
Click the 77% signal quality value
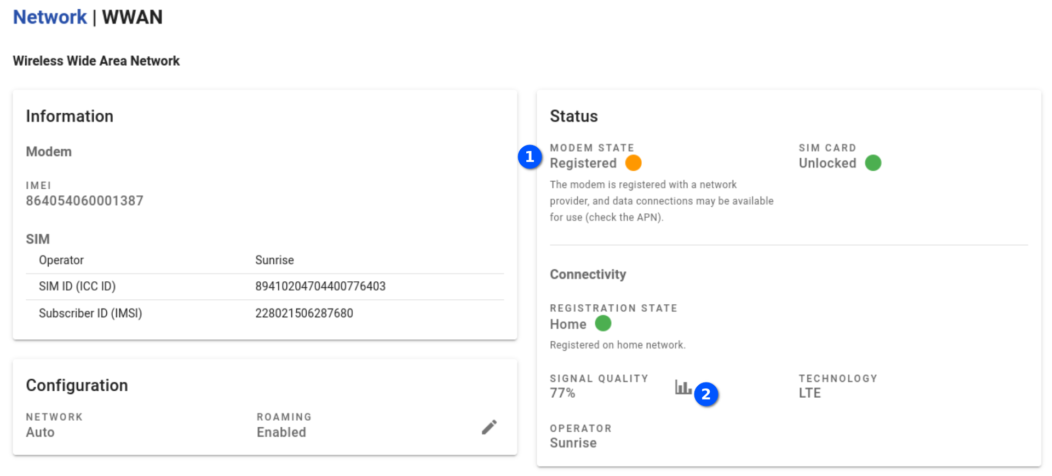pos(562,393)
